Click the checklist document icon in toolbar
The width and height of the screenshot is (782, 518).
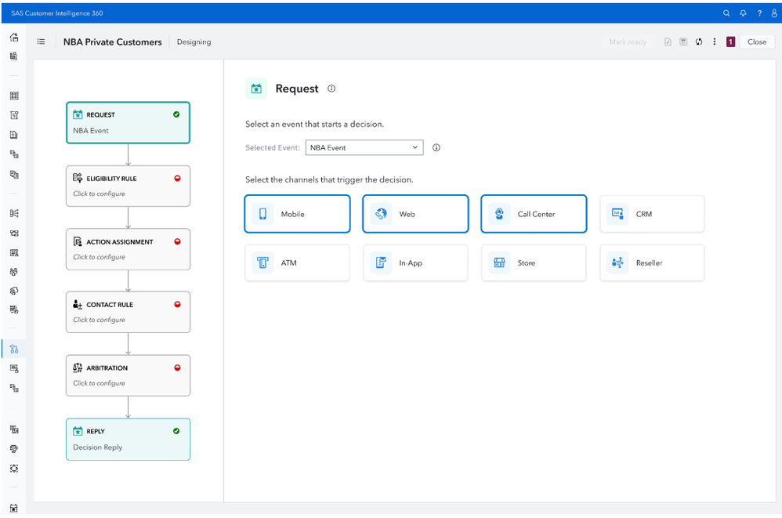pyautogui.click(x=668, y=42)
